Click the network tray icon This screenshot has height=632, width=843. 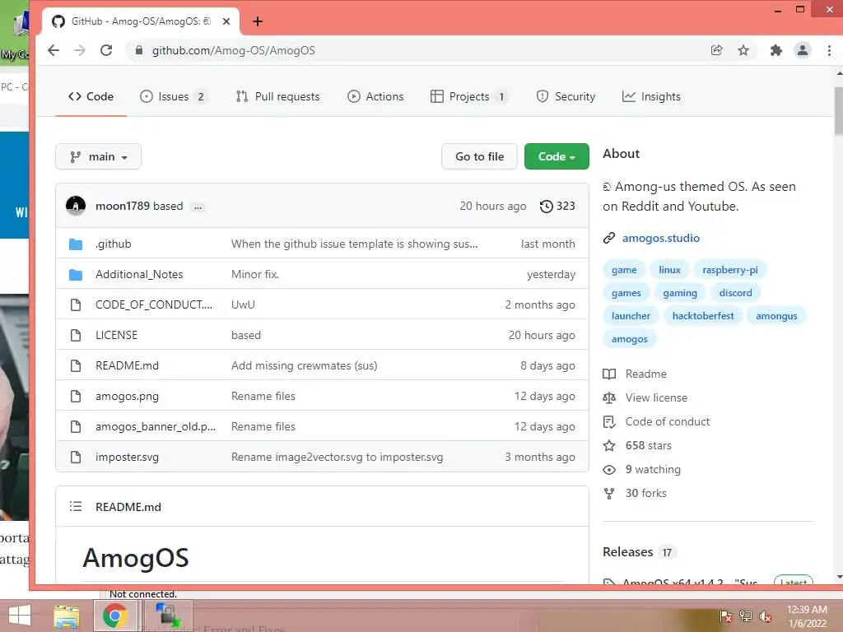coord(746,616)
